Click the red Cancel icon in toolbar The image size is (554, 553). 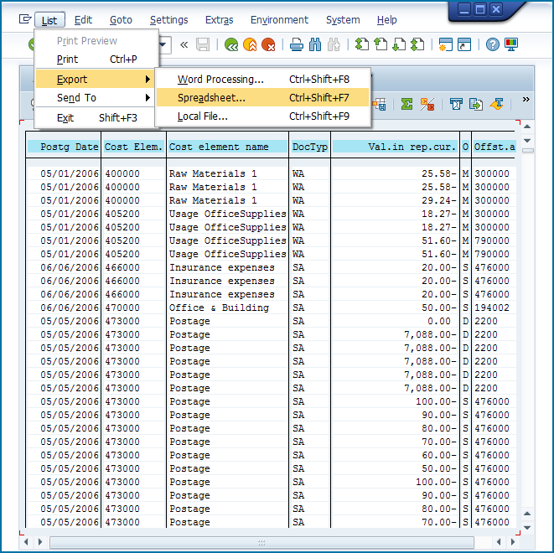(x=268, y=45)
